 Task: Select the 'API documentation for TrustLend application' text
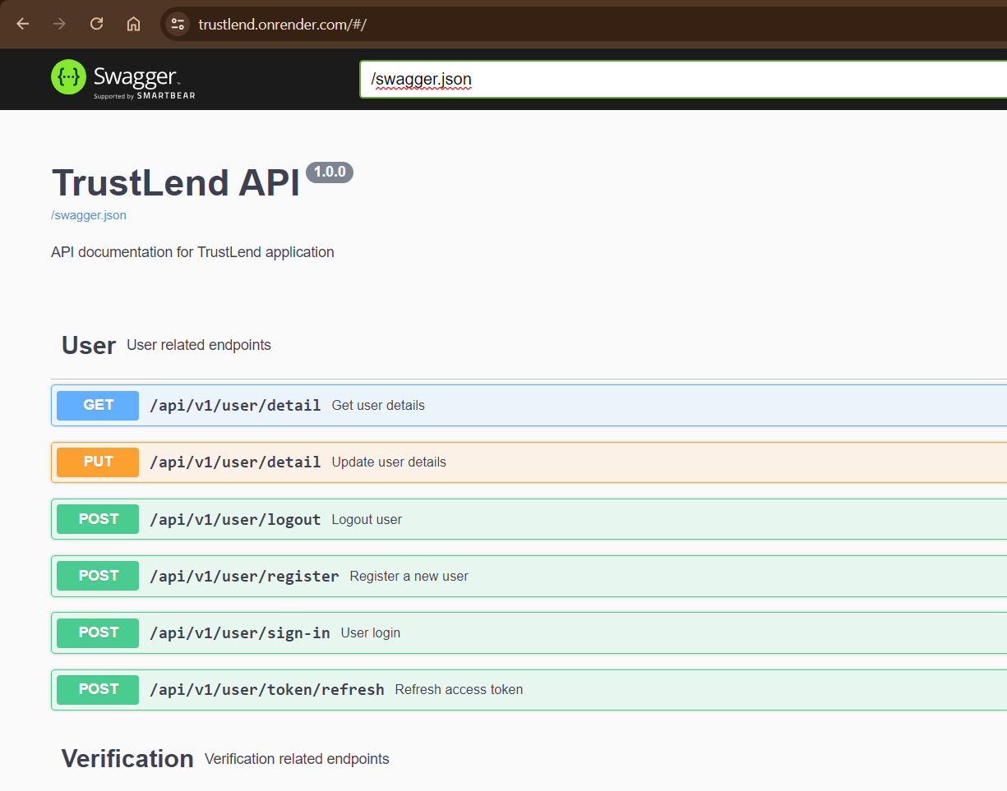192,252
